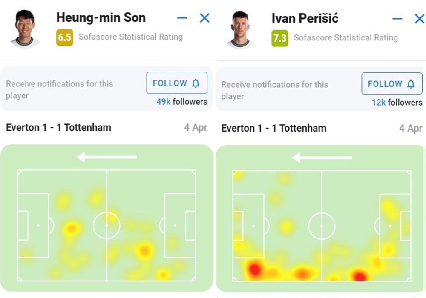426x298 pixels.
Task: Click the 12k followers count
Action: pos(397,103)
